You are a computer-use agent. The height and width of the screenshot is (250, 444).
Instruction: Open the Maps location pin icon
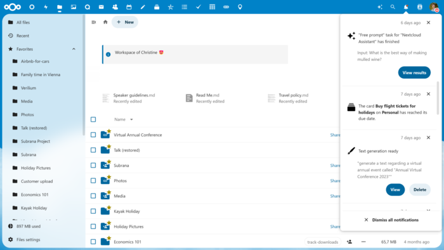[240, 7]
